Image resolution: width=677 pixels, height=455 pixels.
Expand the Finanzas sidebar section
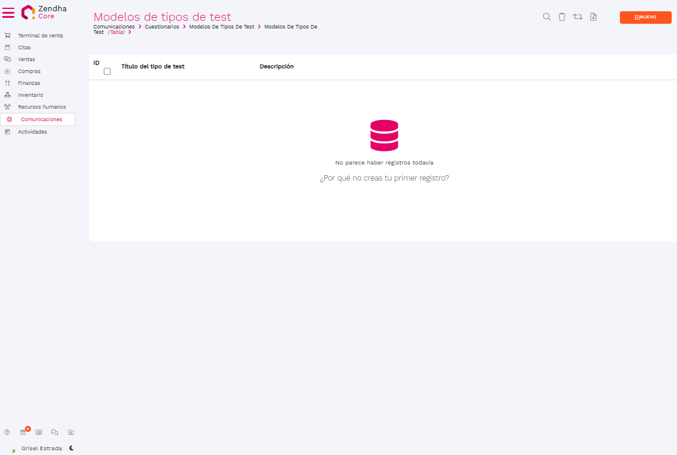(x=29, y=83)
